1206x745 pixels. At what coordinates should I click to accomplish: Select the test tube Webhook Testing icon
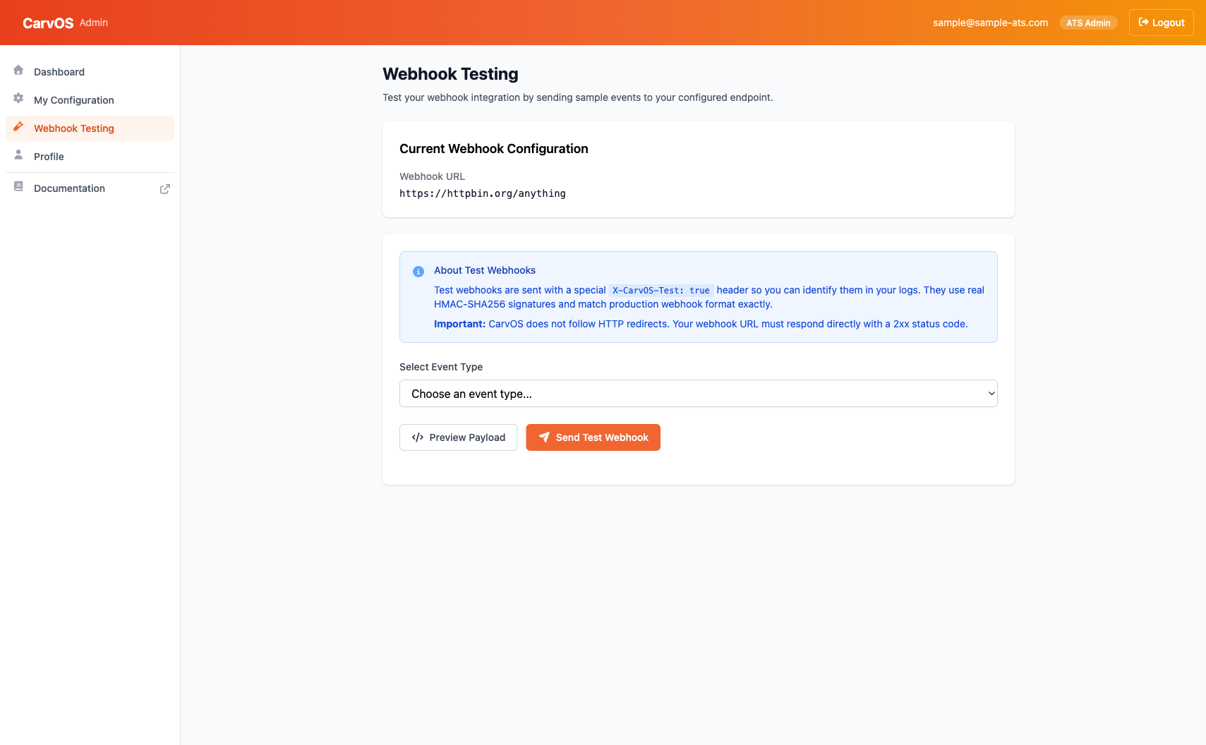point(18,128)
